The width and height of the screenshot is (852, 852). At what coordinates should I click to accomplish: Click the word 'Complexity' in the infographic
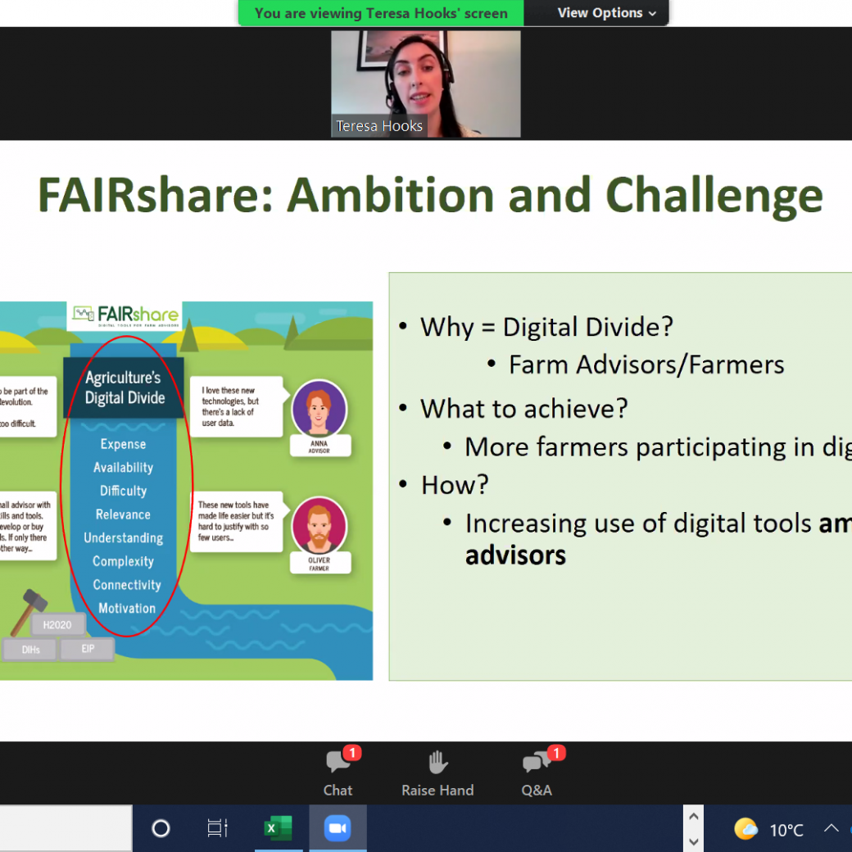coord(124,561)
